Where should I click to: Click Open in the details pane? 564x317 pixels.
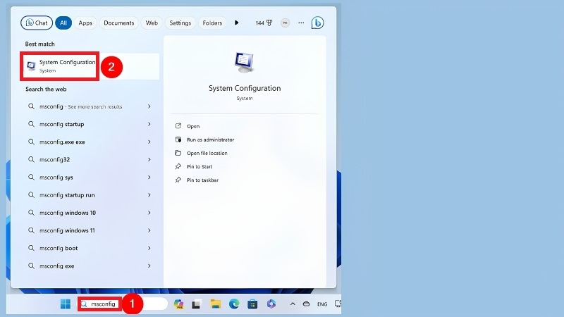tap(193, 126)
